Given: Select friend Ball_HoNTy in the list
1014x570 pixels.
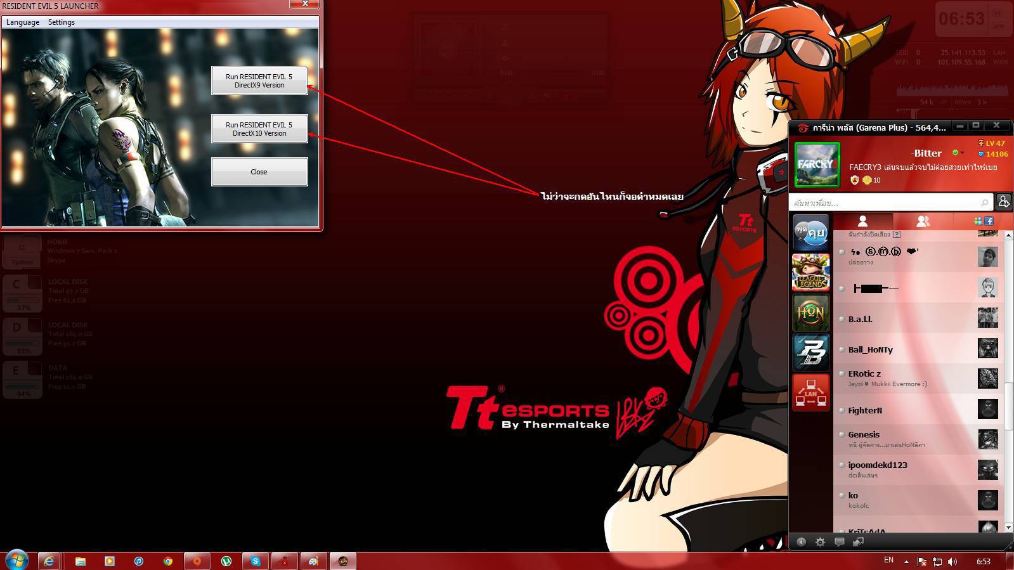Looking at the screenshot, I should [x=918, y=349].
